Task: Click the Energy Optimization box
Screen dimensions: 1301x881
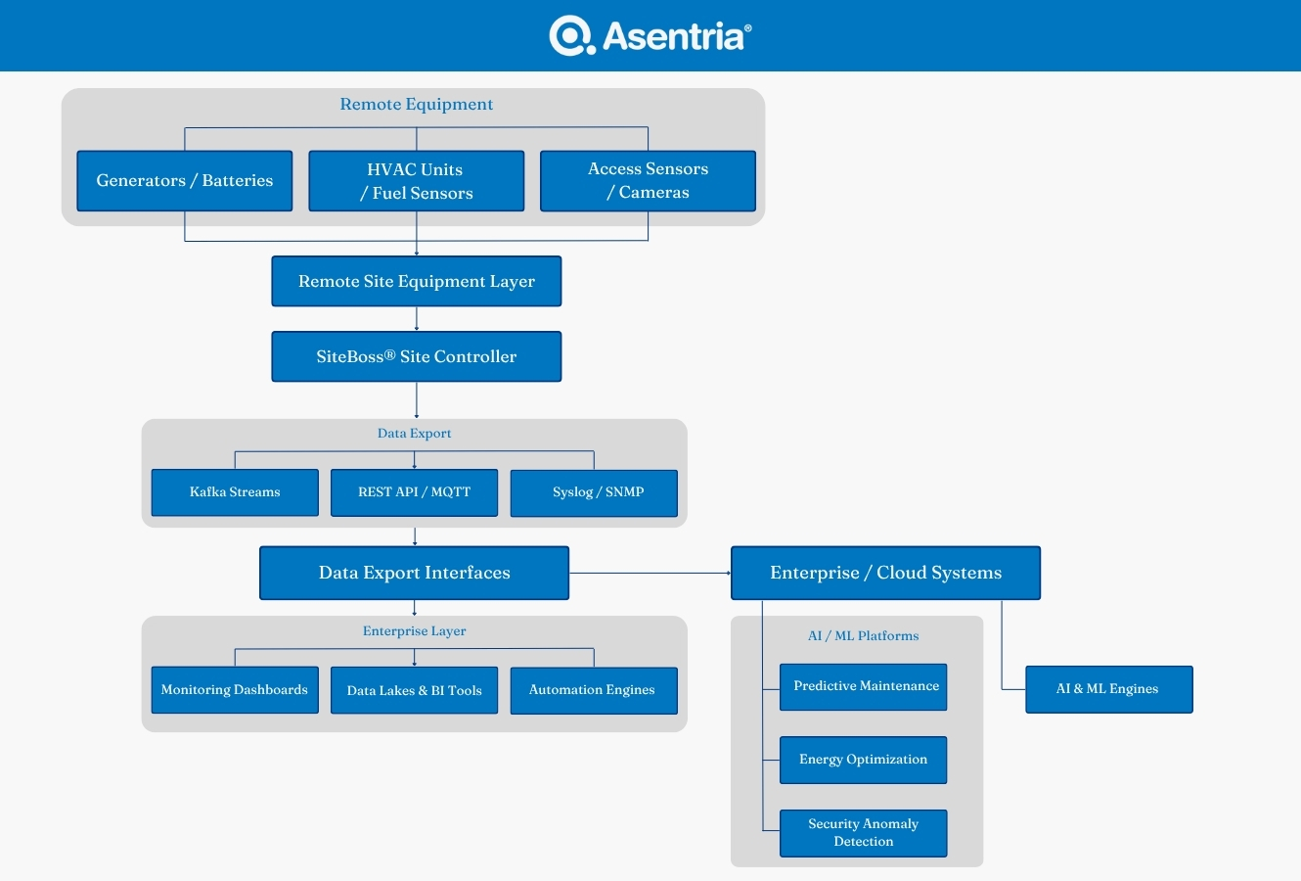Action: tap(864, 761)
